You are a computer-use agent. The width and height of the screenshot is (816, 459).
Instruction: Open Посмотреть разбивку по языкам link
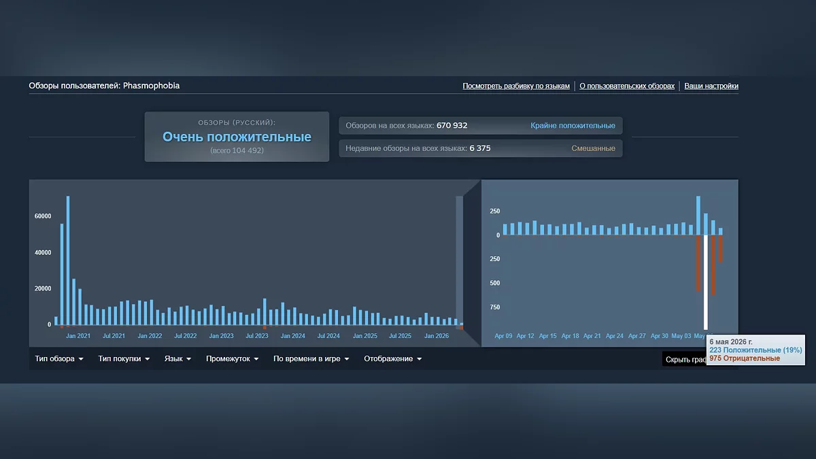click(516, 86)
